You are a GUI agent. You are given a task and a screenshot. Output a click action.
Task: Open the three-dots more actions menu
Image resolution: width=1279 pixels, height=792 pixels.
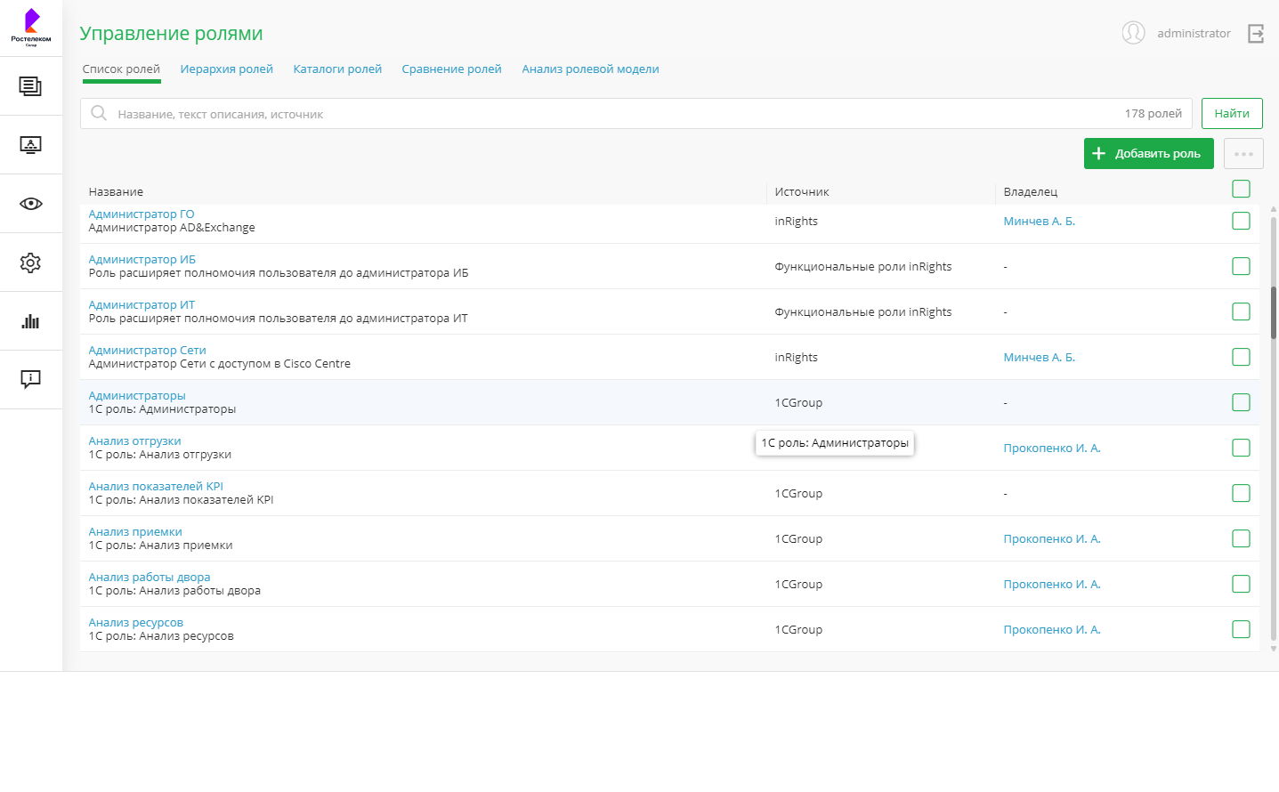coord(1243,154)
